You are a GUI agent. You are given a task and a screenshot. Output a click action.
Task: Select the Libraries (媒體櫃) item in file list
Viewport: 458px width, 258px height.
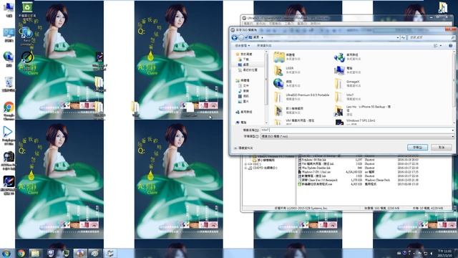(x=287, y=57)
